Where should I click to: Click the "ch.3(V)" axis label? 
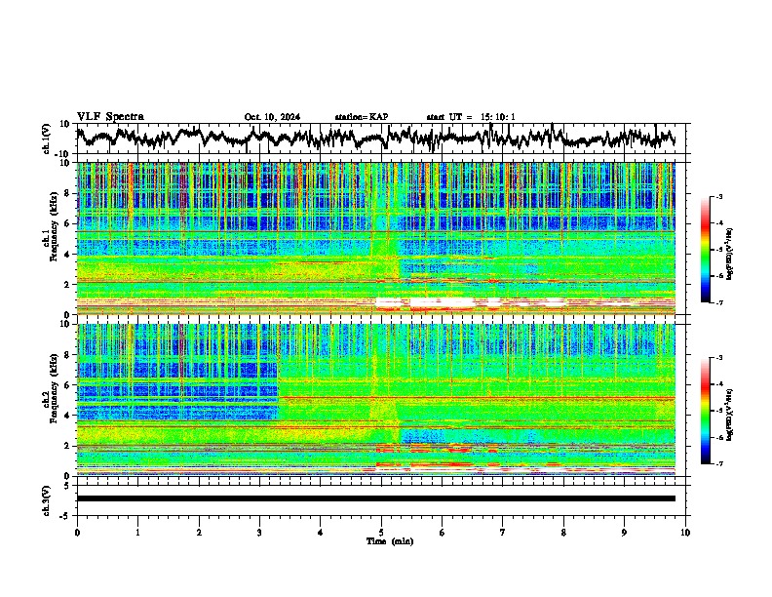(47, 500)
